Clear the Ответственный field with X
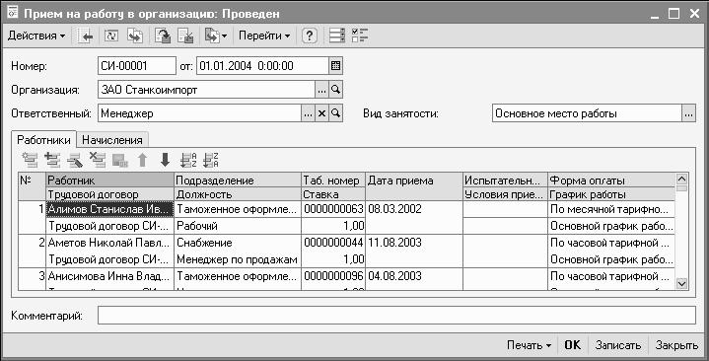 point(321,113)
